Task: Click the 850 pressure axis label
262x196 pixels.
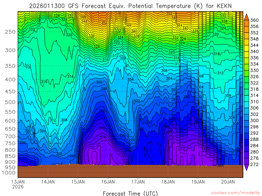Action: [10, 156]
